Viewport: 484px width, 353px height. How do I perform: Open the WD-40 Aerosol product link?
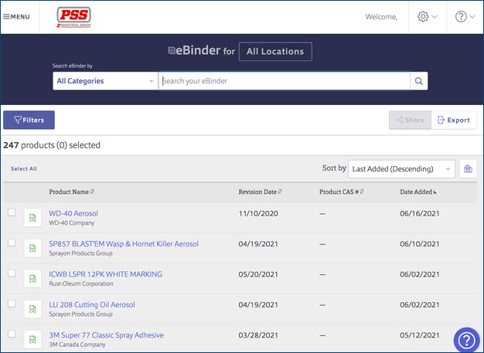73,213
